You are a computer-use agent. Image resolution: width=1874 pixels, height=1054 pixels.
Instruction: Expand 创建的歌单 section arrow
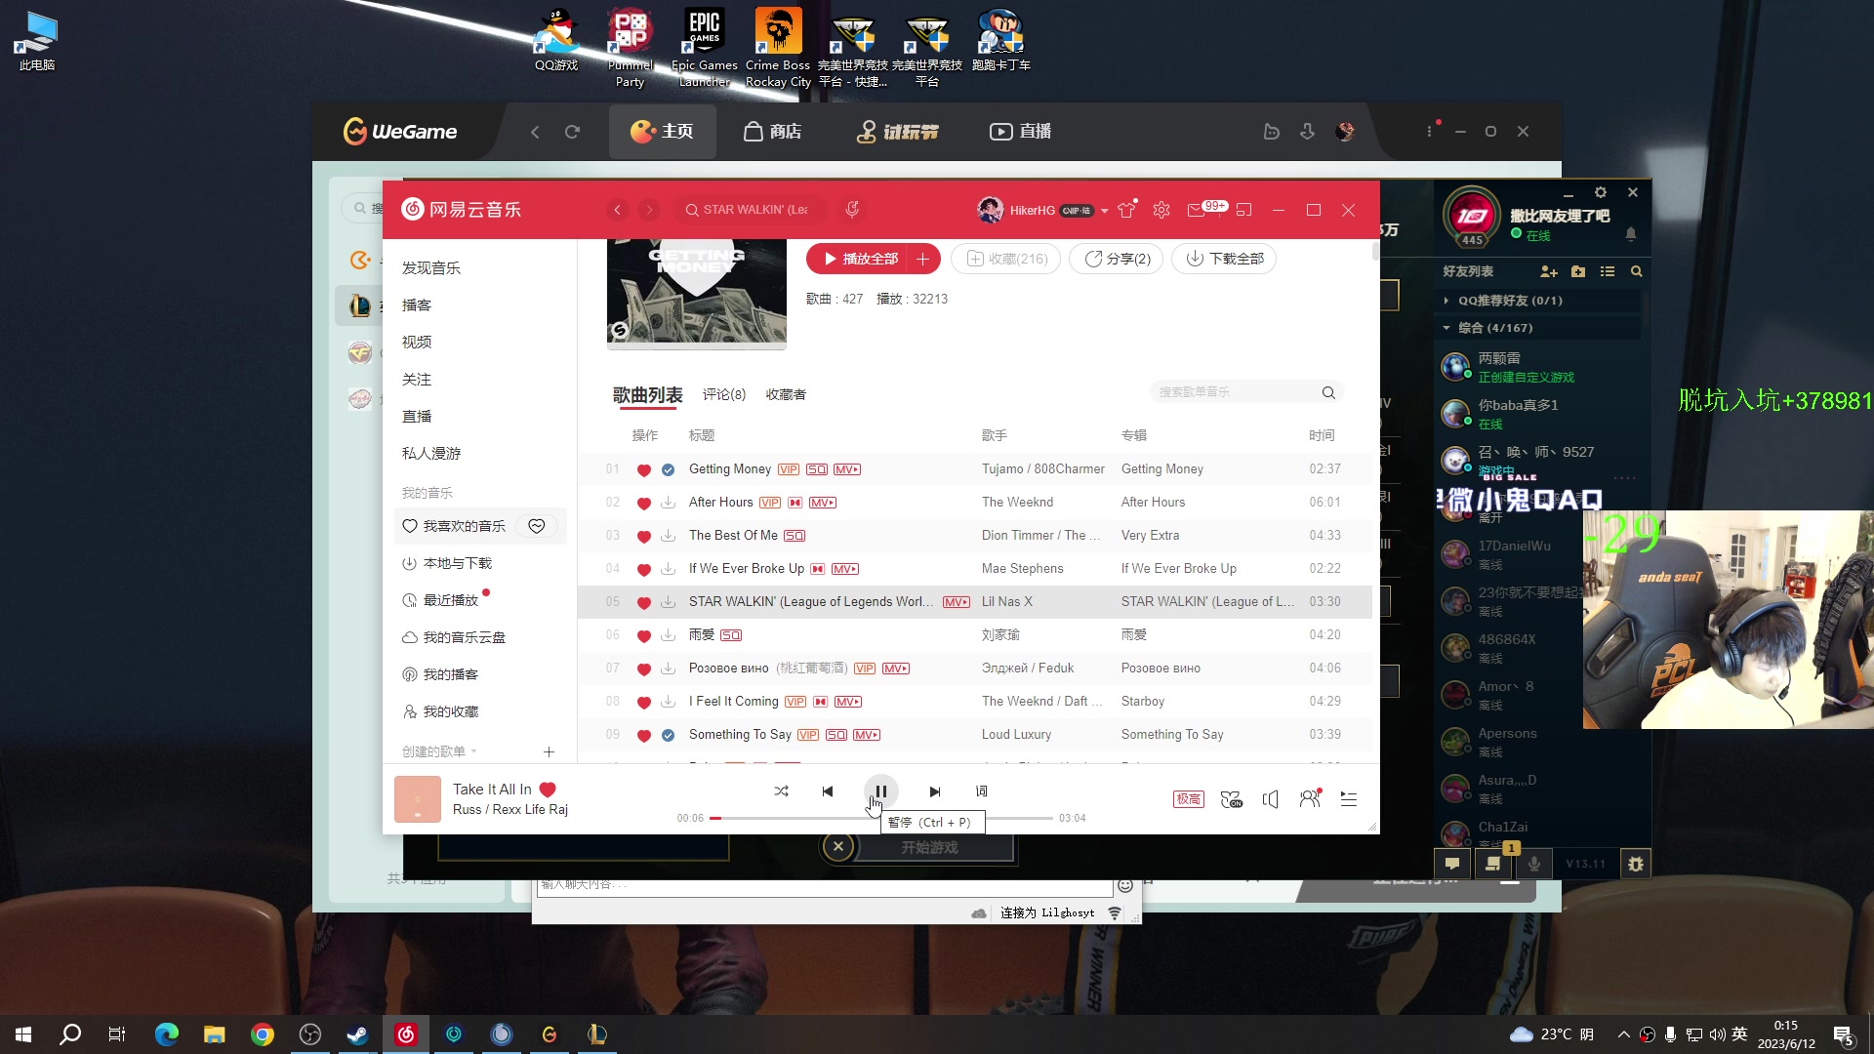click(x=474, y=751)
